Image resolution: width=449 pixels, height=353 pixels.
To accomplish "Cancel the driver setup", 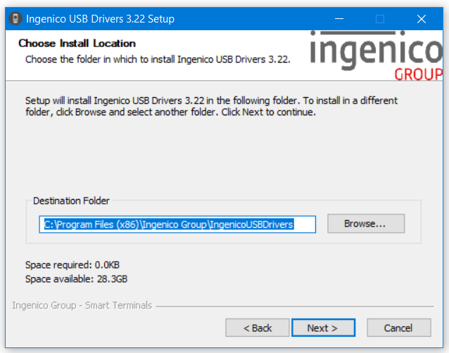I will coord(398,328).
